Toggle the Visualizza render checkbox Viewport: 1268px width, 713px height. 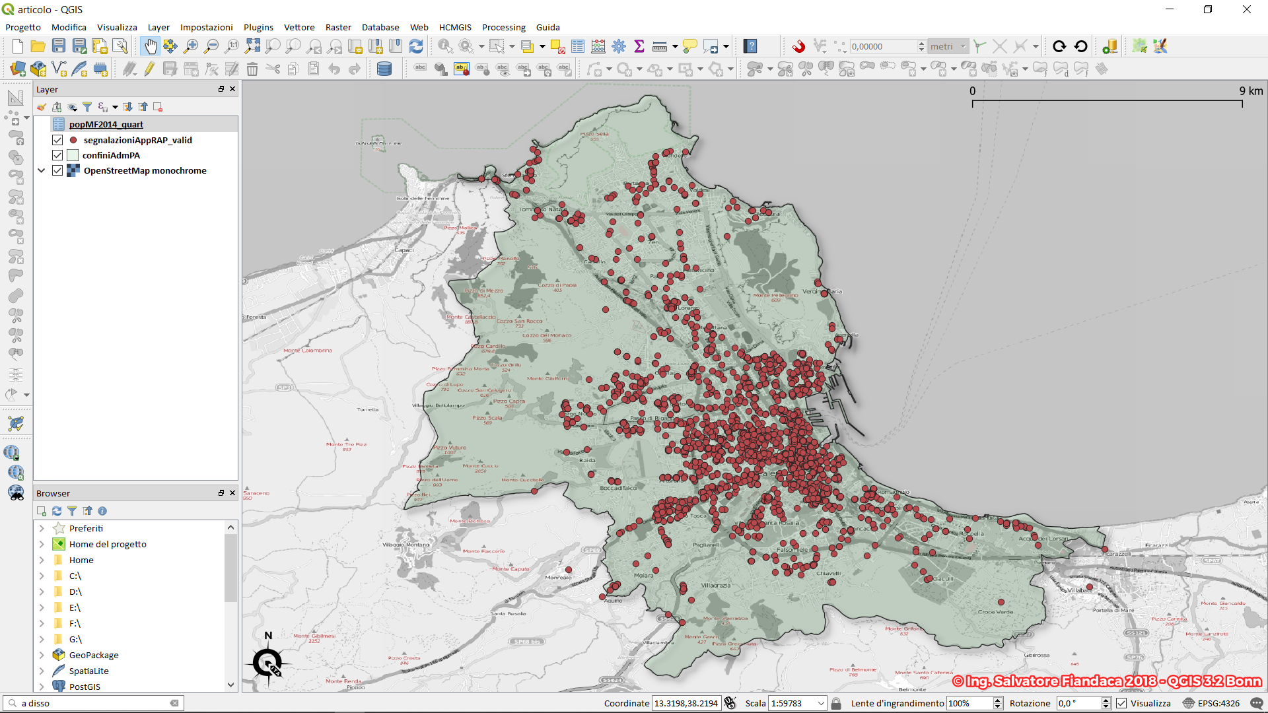coord(1121,703)
